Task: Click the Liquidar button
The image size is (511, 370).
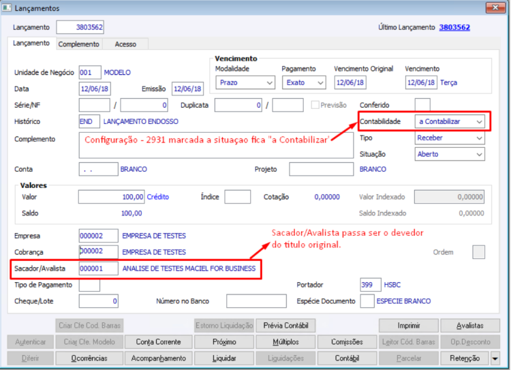Action: [224, 358]
